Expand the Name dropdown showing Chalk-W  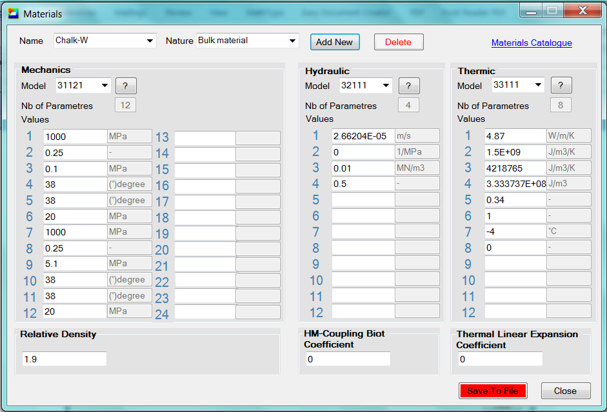click(x=150, y=41)
